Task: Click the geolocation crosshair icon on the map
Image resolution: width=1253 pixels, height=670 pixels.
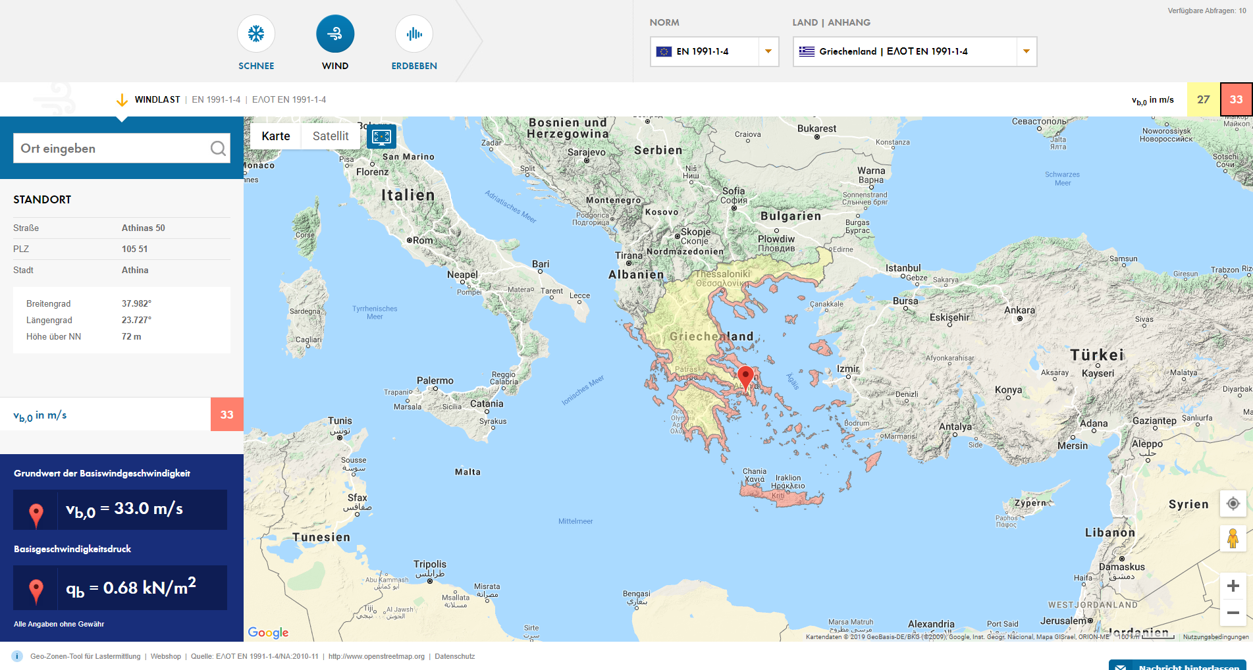Action: click(x=1233, y=504)
